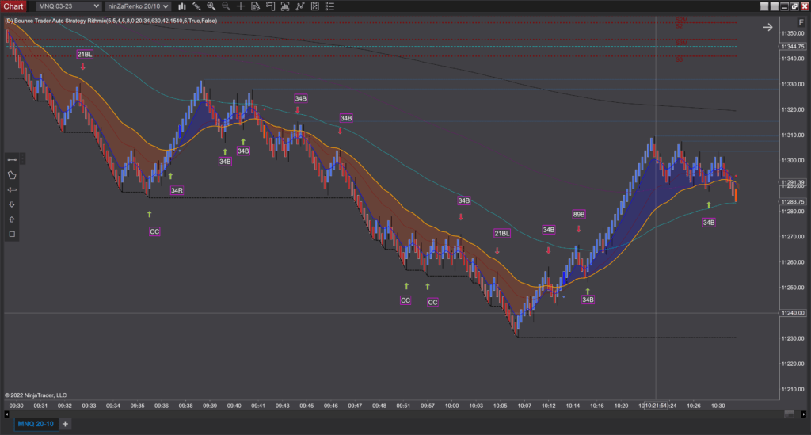This screenshot has width=811, height=435.
Task: Click the second gray window link square
Action: click(x=775, y=6)
